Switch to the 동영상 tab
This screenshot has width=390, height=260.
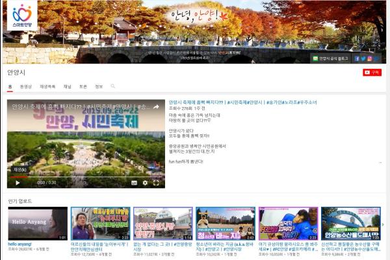pyautogui.click(x=25, y=86)
